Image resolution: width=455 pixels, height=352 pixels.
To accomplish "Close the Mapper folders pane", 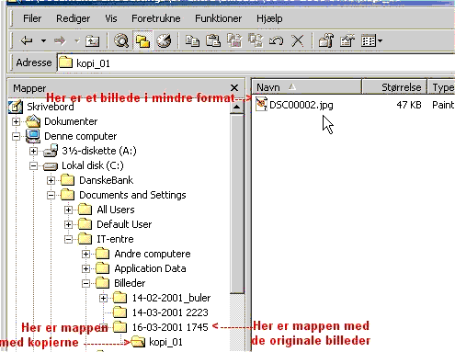I will coord(234,88).
